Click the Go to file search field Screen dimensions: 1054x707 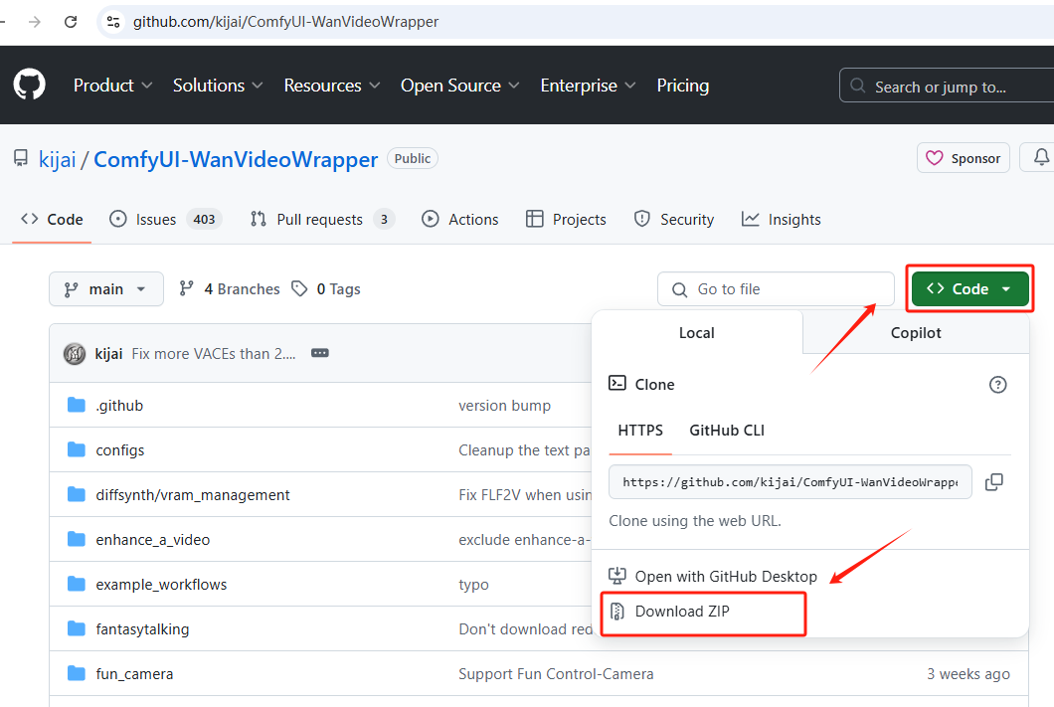[776, 289]
